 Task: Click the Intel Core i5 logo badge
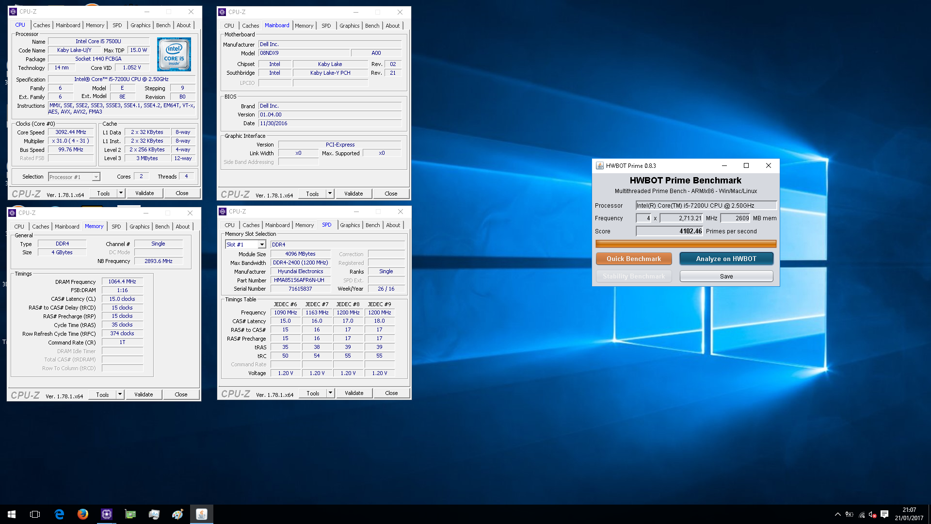coord(174,54)
